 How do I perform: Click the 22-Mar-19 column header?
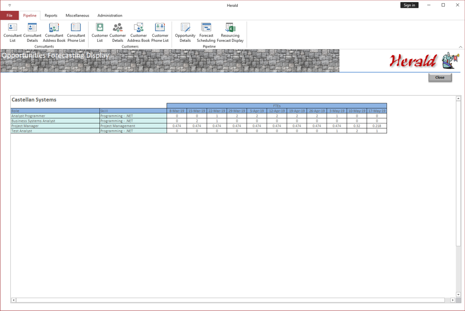(217, 111)
